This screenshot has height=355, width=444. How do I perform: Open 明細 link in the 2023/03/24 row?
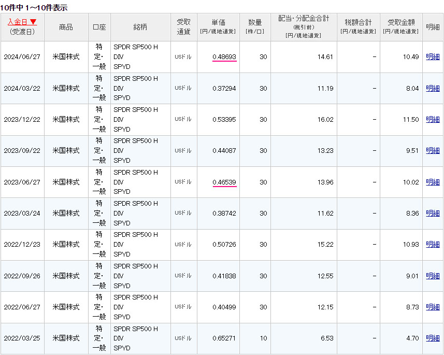tap(432, 213)
